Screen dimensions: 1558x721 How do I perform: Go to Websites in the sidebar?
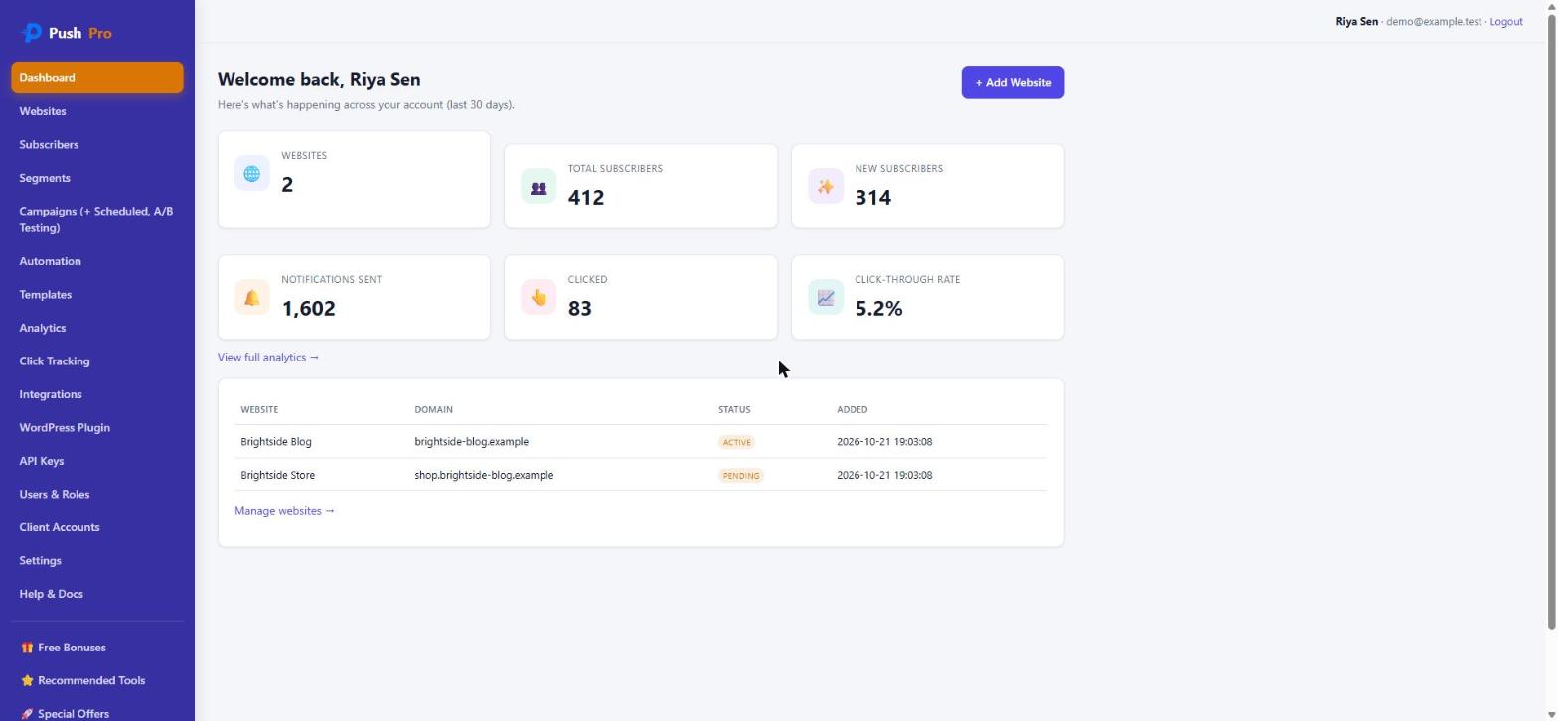point(97,111)
